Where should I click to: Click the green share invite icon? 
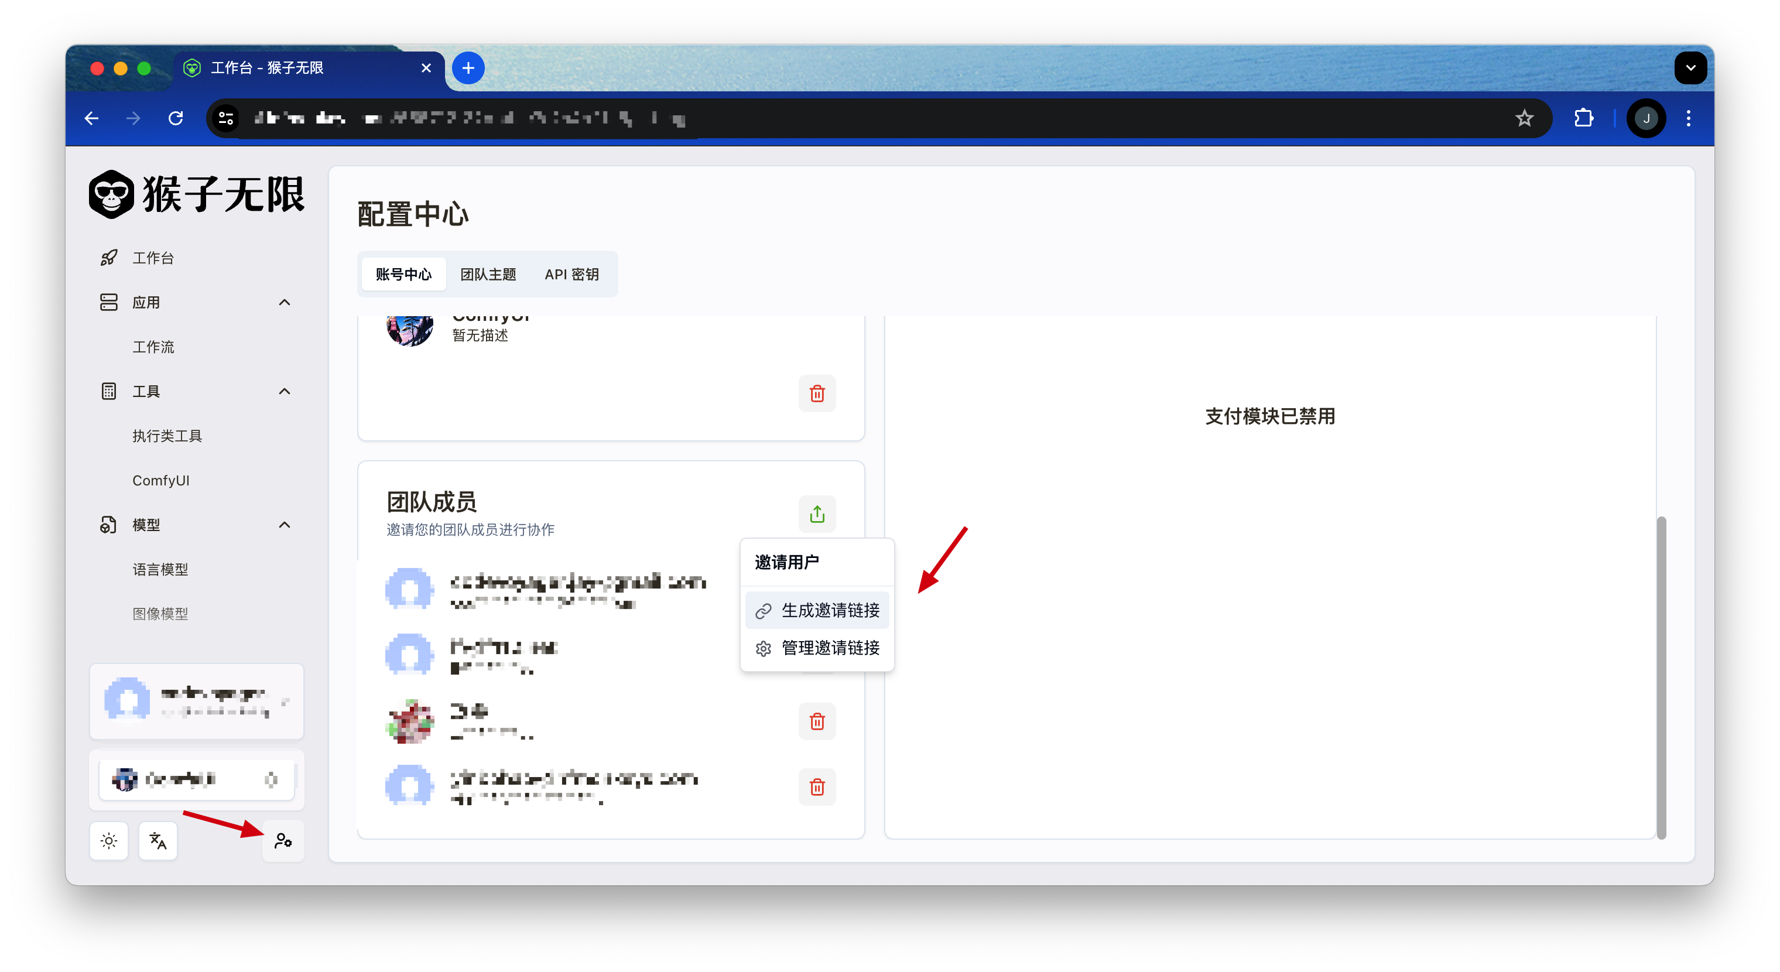coord(817,514)
